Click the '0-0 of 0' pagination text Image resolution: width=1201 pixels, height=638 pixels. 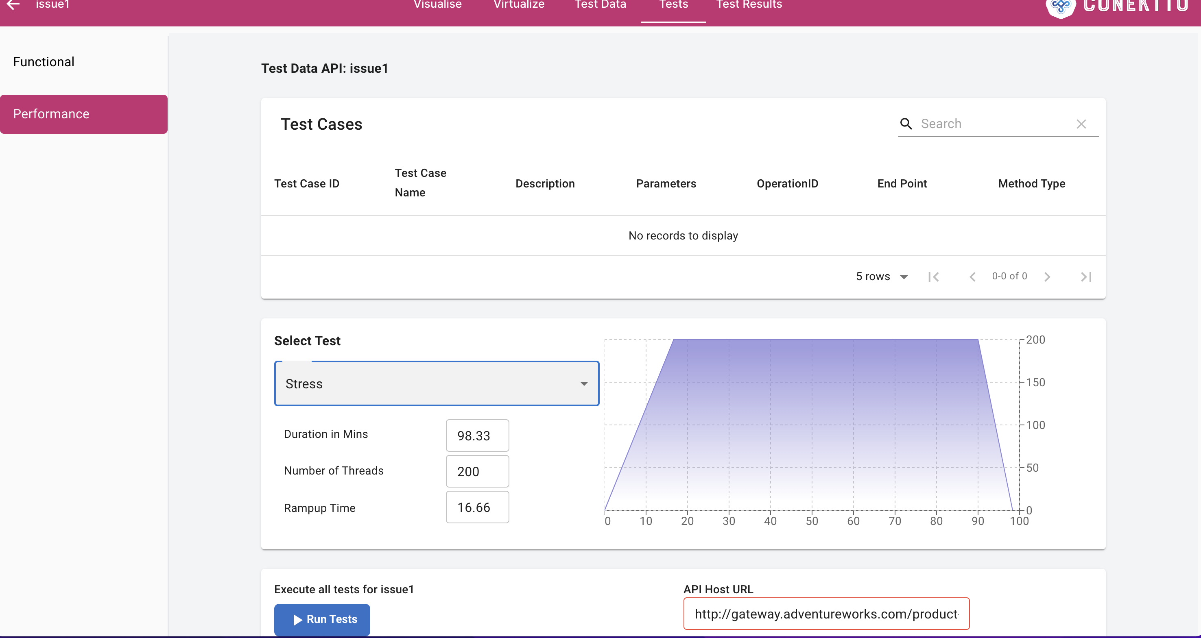click(1009, 277)
